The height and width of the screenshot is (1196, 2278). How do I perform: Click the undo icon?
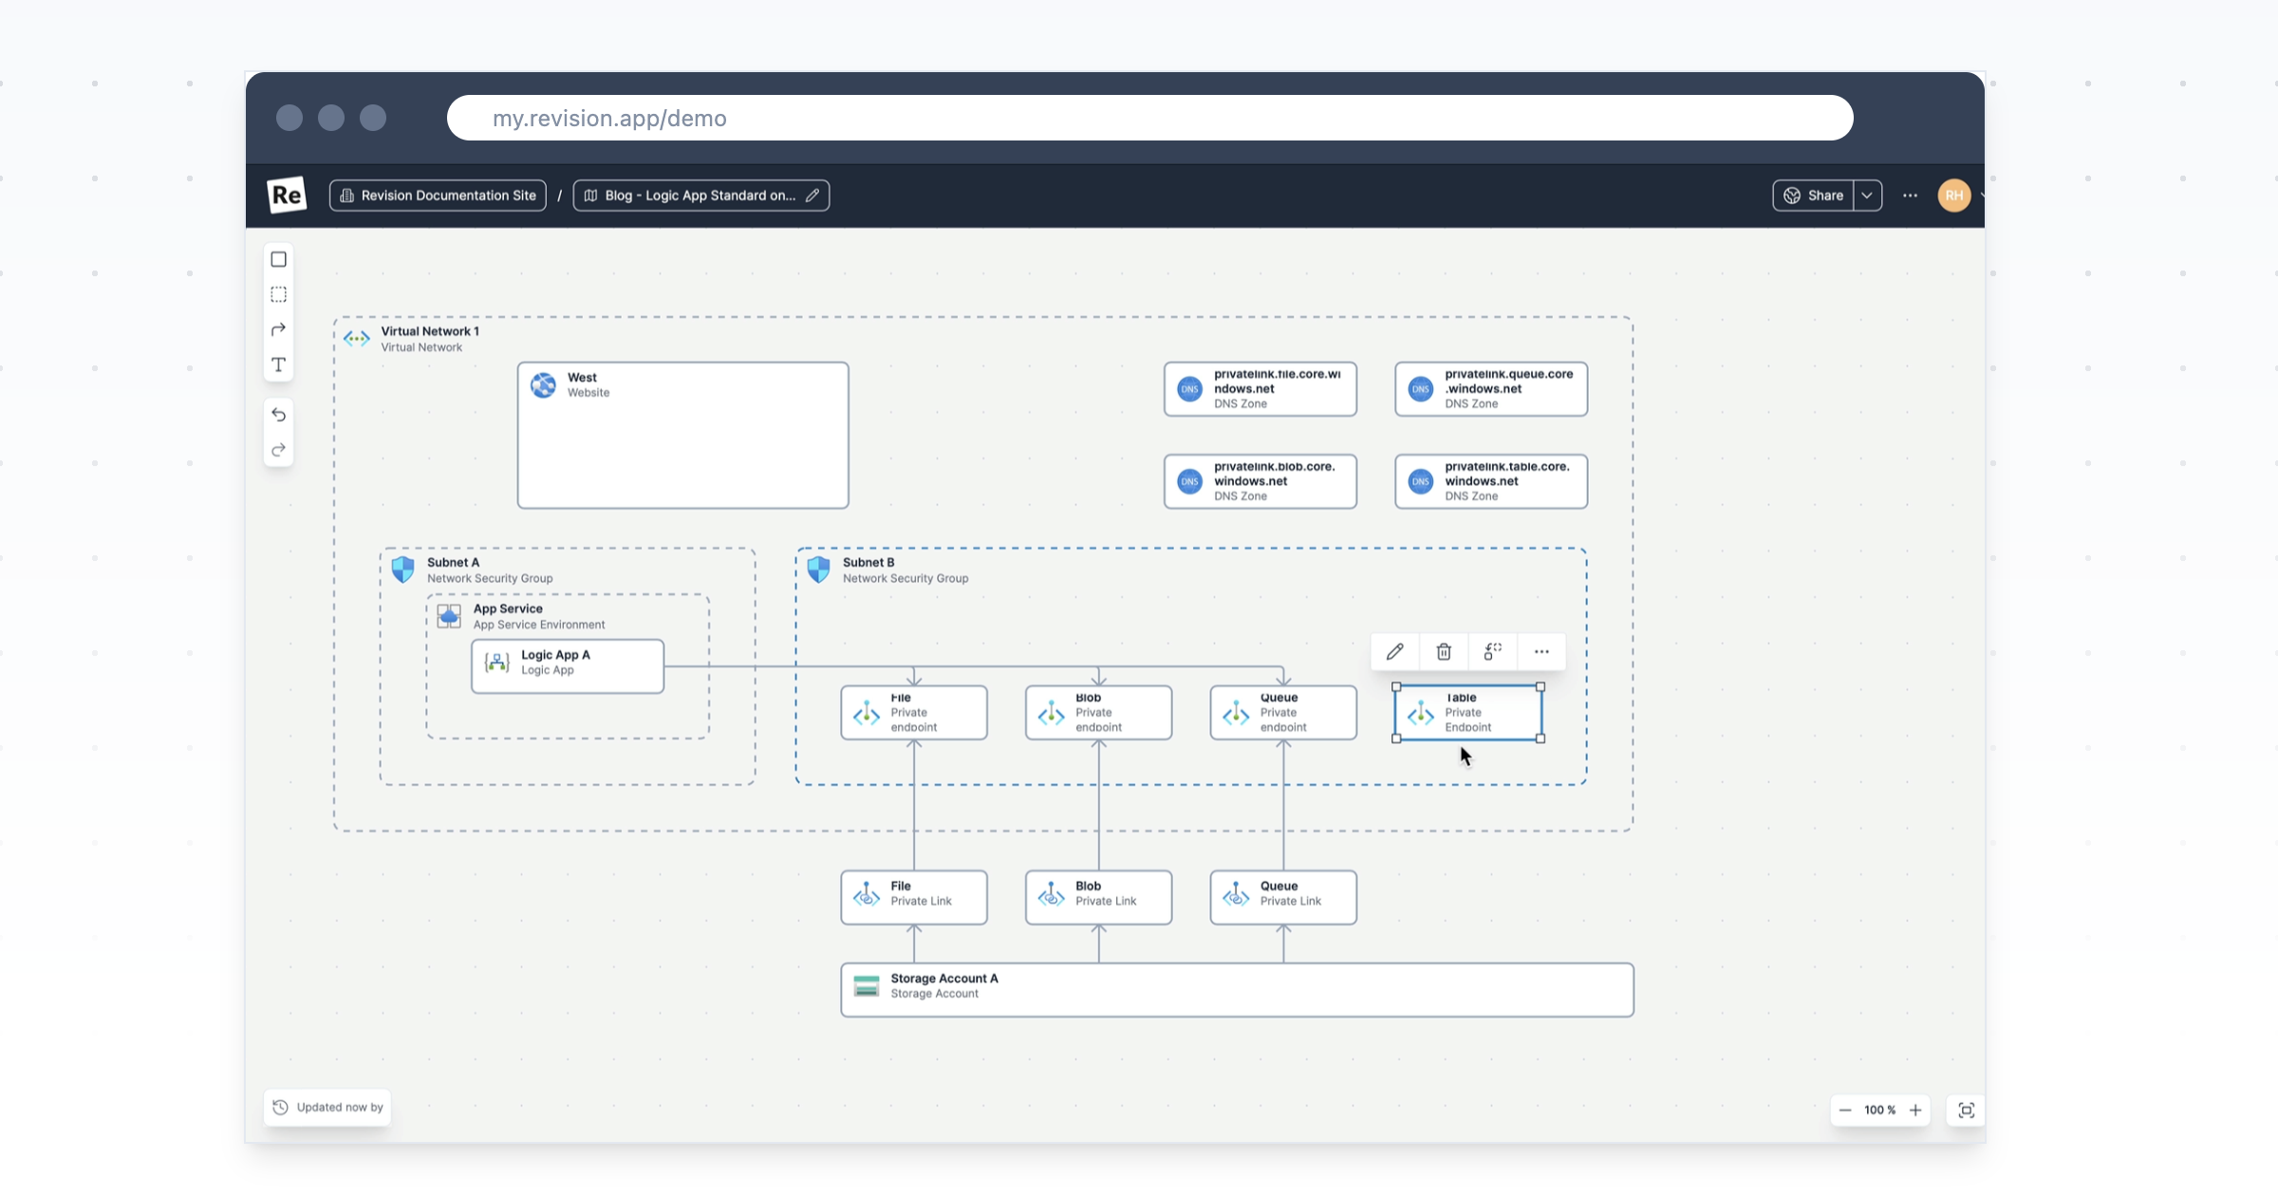[x=278, y=415]
